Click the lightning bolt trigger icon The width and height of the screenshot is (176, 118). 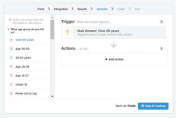(68, 32)
